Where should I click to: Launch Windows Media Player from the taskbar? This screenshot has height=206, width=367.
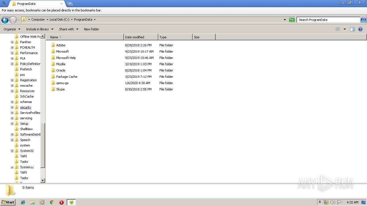(x=42, y=202)
